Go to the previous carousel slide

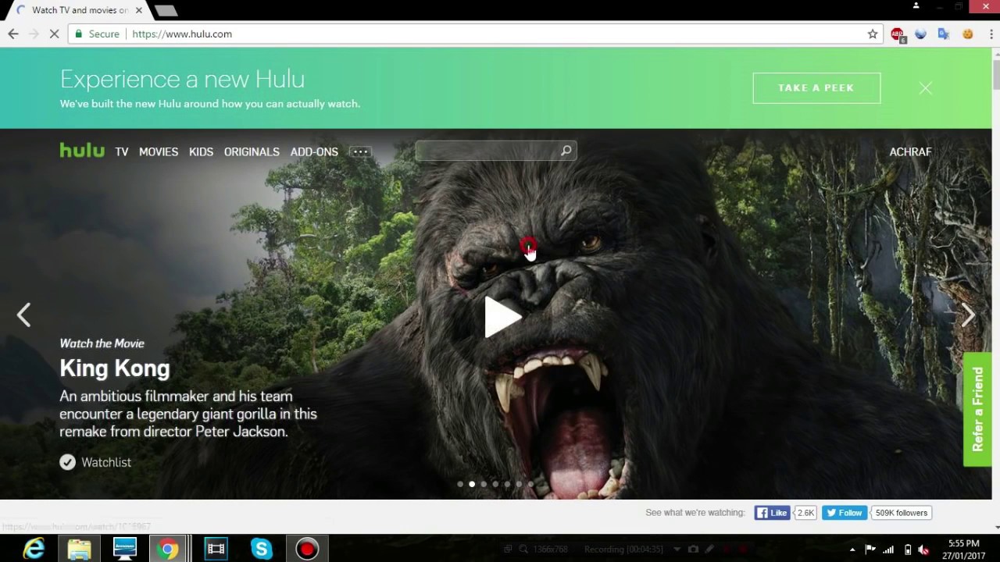click(x=23, y=315)
